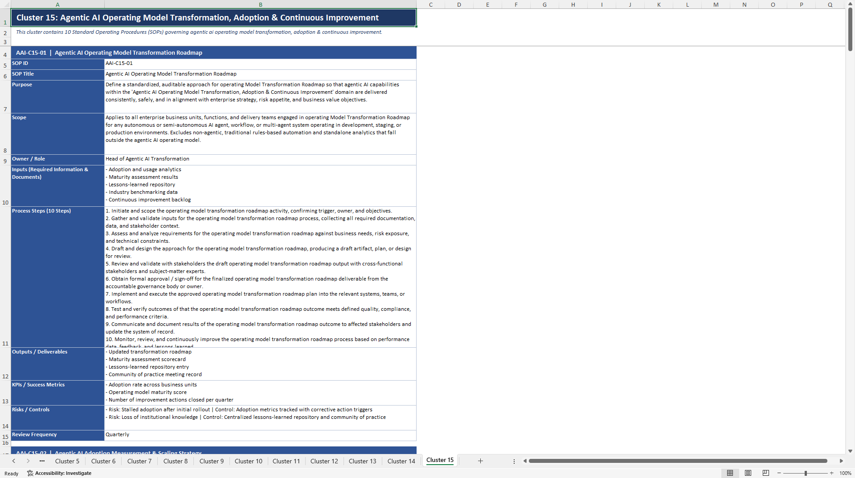The height and width of the screenshot is (478, 855).
Task: Select row 1 header
Action: (5, 18)
